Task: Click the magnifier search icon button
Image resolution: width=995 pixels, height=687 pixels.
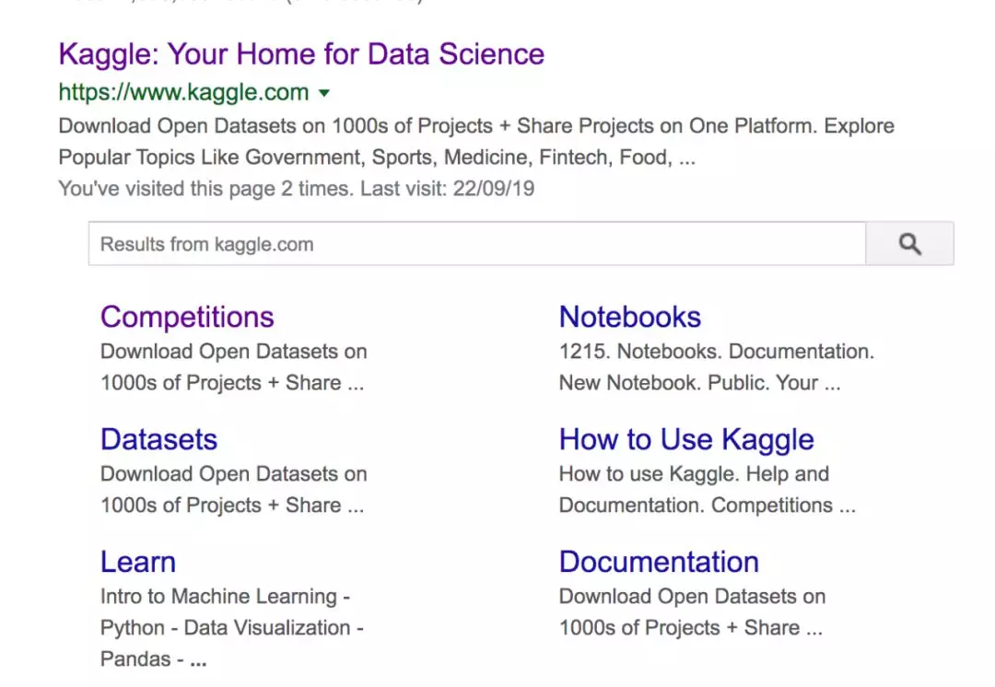Action: pyautogui.click(x=909, y=244)
